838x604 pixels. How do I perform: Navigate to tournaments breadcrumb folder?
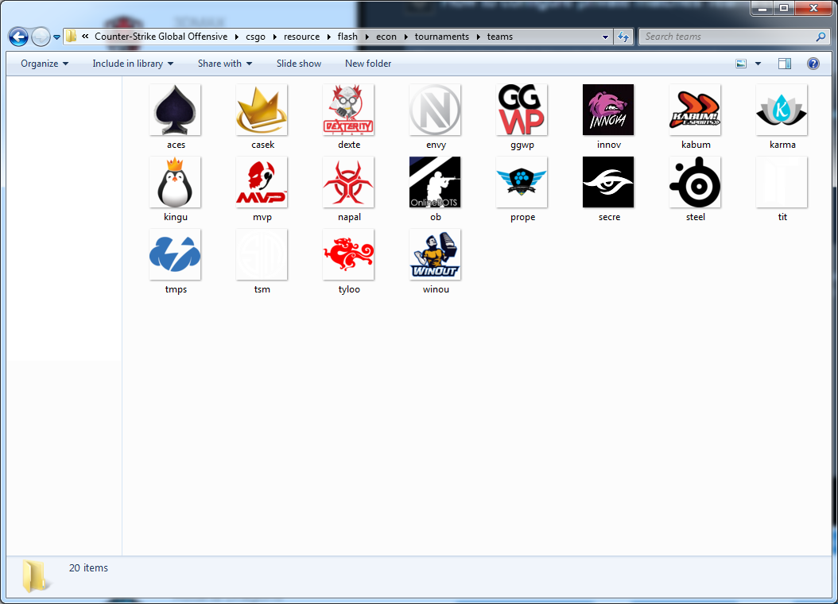point(441,37)
